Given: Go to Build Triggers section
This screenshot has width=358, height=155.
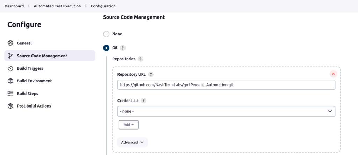Looking at the screenshot, I should pyautogui.click(x=30, y=68).
